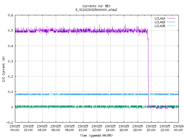The height and width of the screenshot is (138, 184).
Task: Click the 230325 20:00 time tick label
Action: coord(151,128)
